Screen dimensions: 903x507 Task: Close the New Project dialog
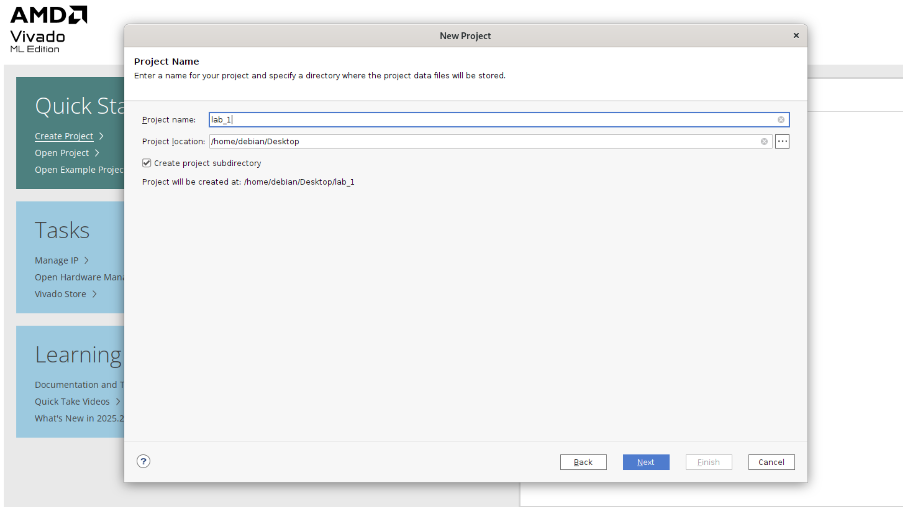(796, 35)
